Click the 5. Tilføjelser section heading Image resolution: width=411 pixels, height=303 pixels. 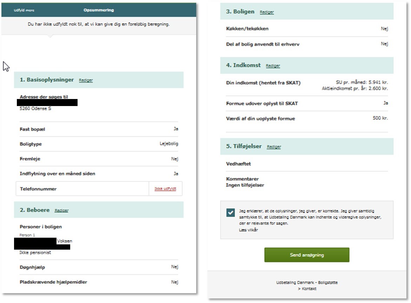[244, 146]
